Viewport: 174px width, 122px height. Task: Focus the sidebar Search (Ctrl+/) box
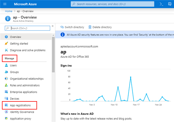tap(27, 28)
